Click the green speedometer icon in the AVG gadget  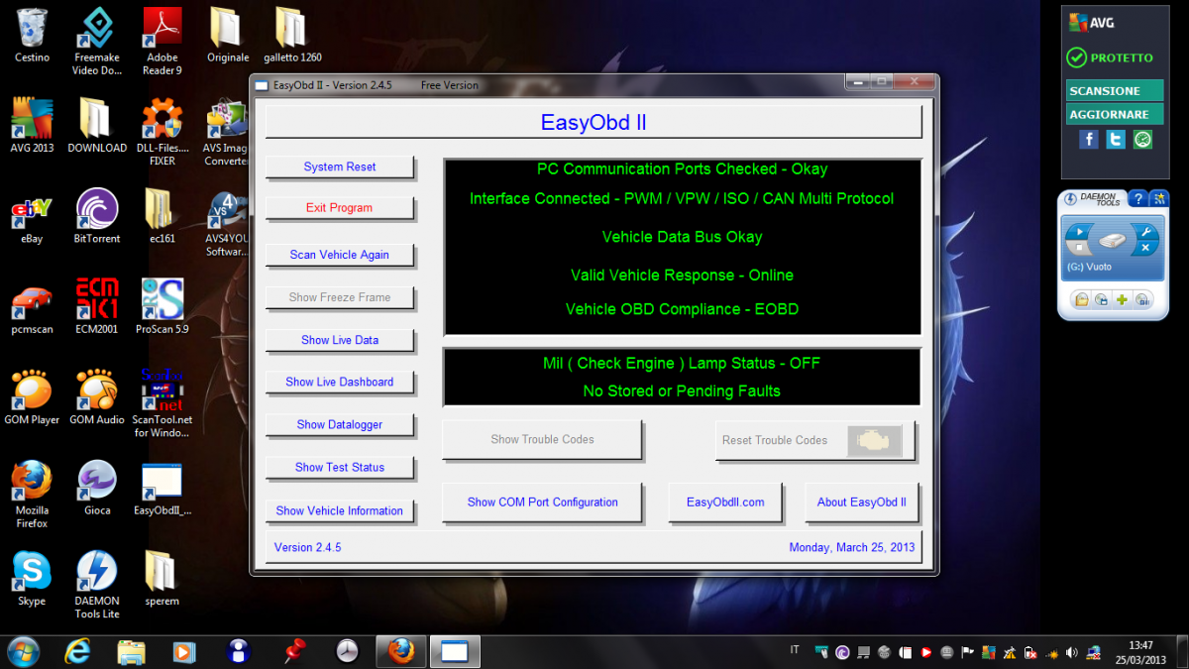tap(1142, 140)
